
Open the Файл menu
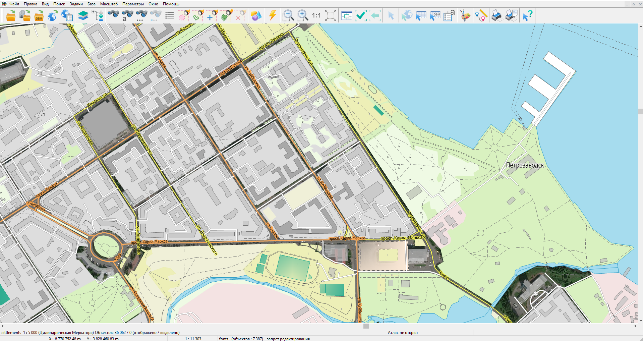pyautogui.click(x=14, y=4)
